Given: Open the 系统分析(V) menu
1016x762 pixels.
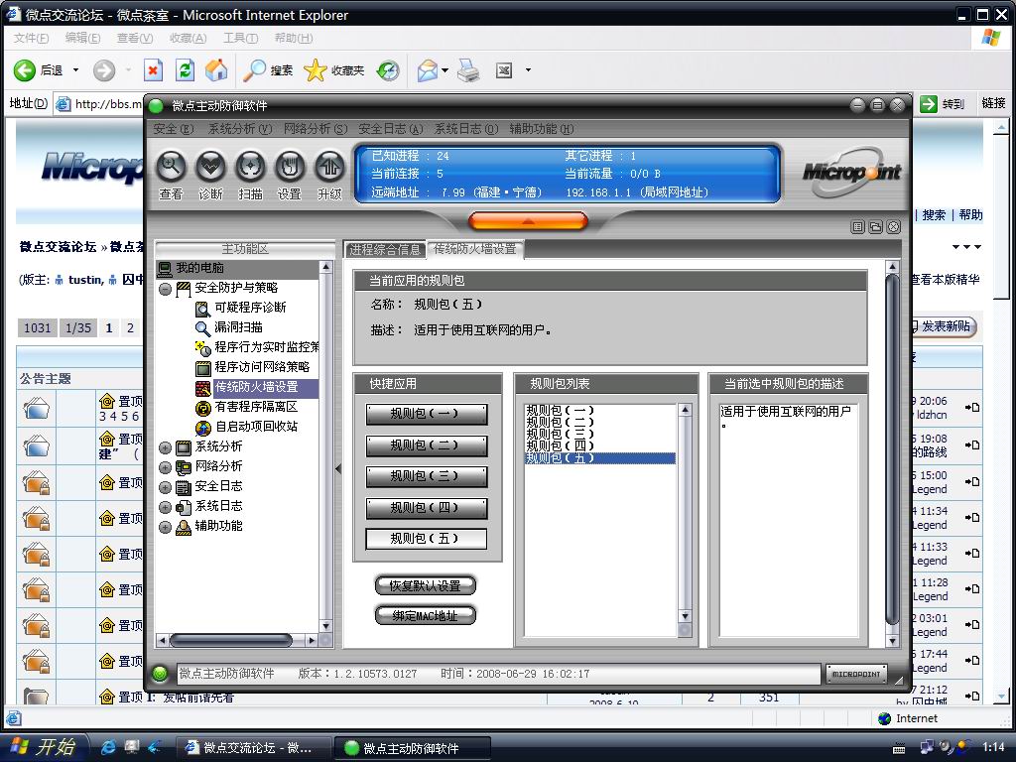Looking at the screenshot, I should point(240,129).
